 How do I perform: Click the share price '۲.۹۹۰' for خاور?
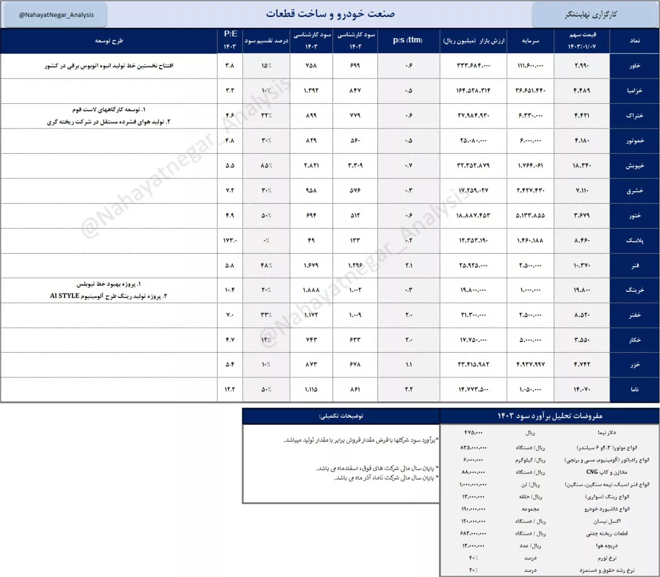pos(582,65)
